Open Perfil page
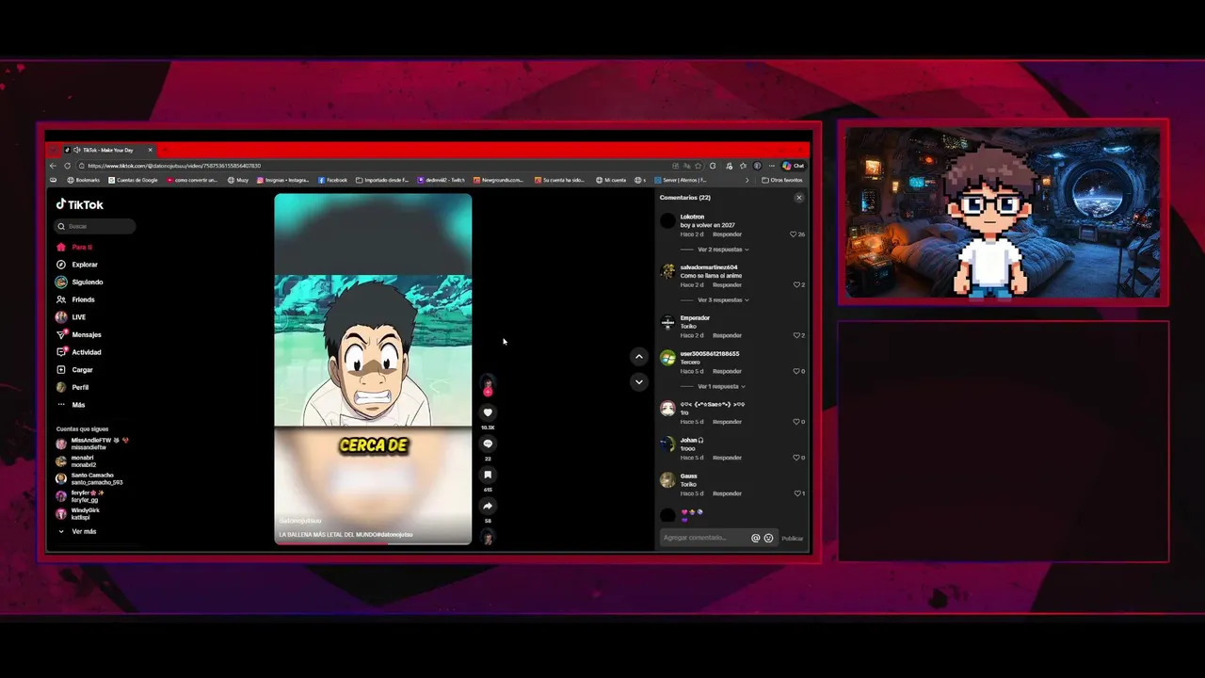Viewport: 1205px width, 678px height. point(73,387)
